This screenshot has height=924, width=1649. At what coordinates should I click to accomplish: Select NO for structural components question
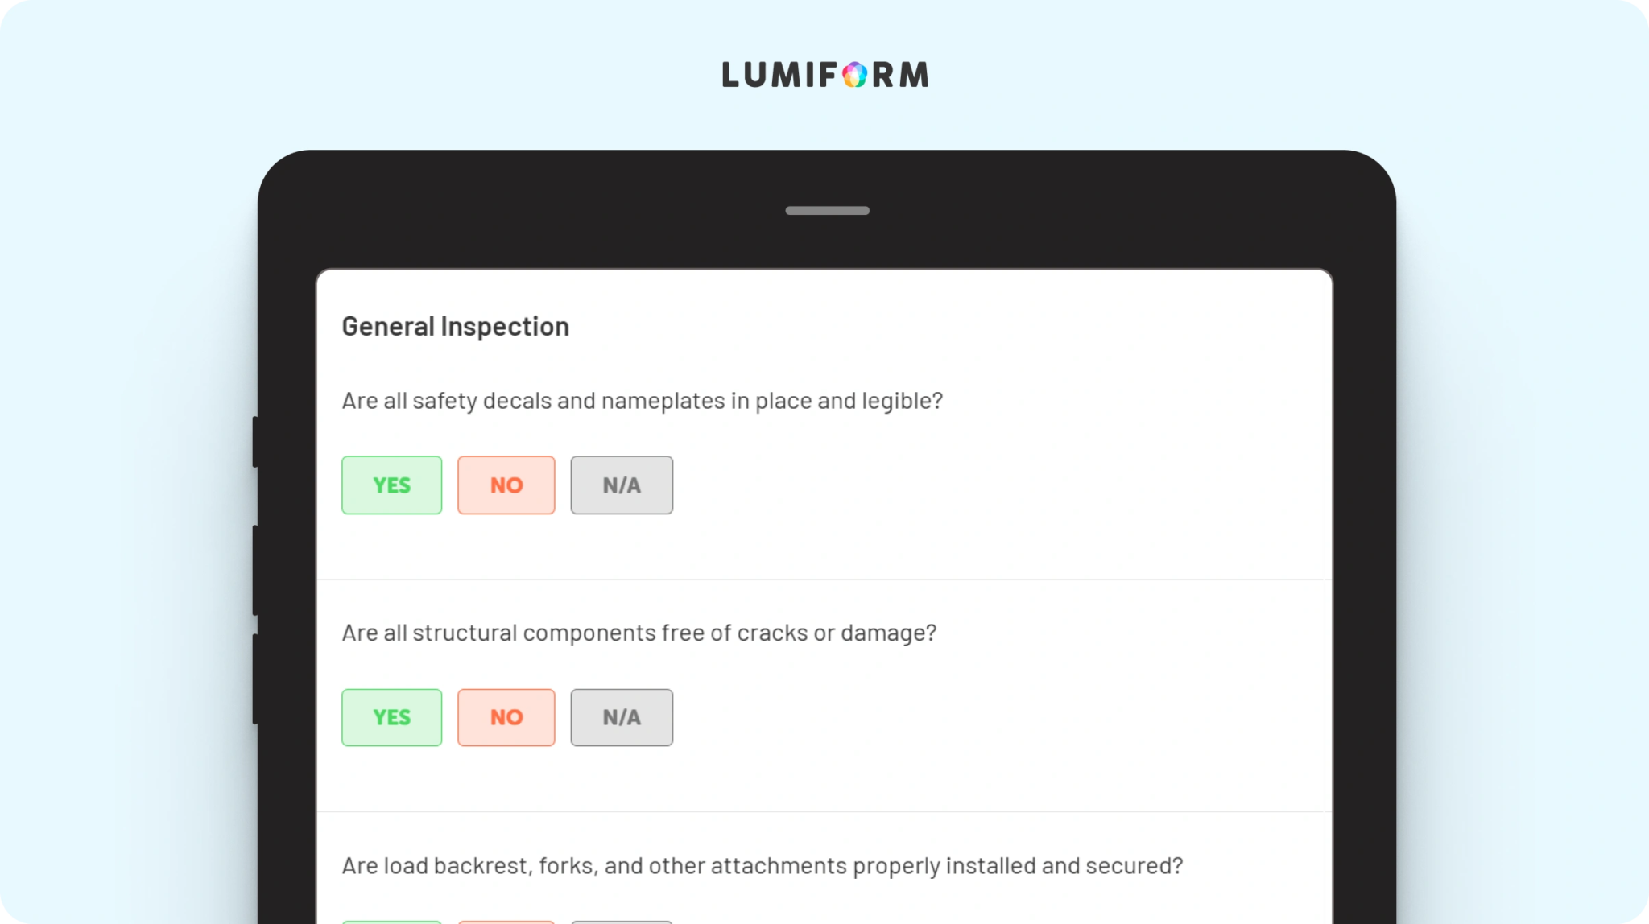pyautogui.click(x=506, y=717)
